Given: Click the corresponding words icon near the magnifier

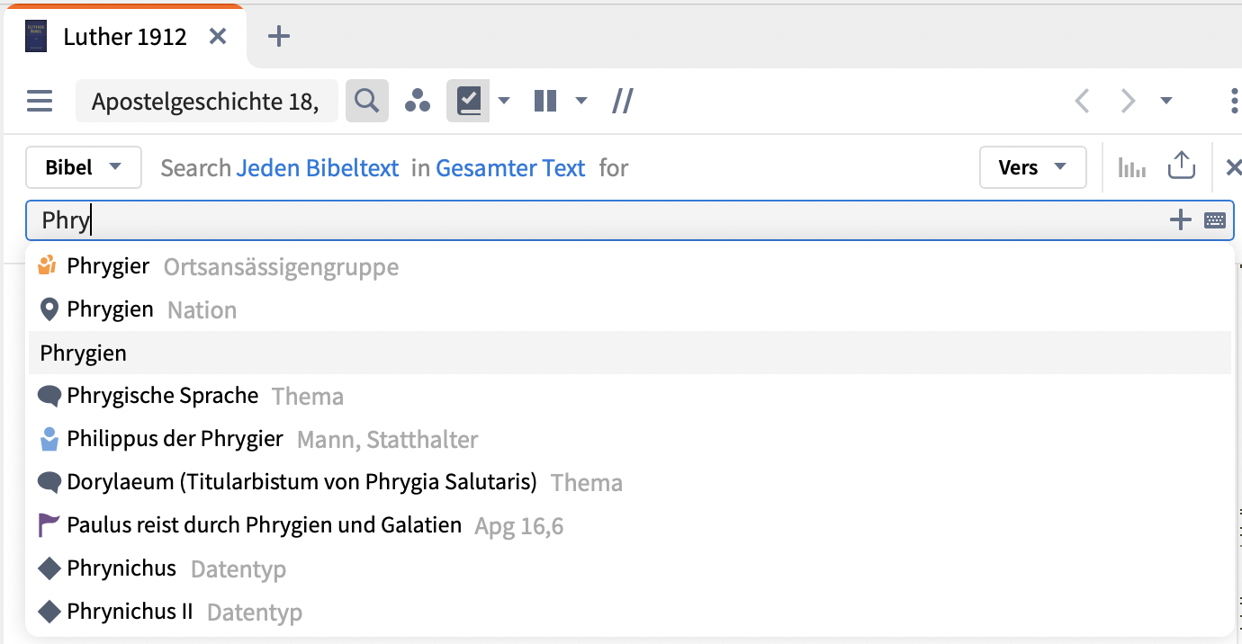Looking at the screenshot, I should (417, 101).
